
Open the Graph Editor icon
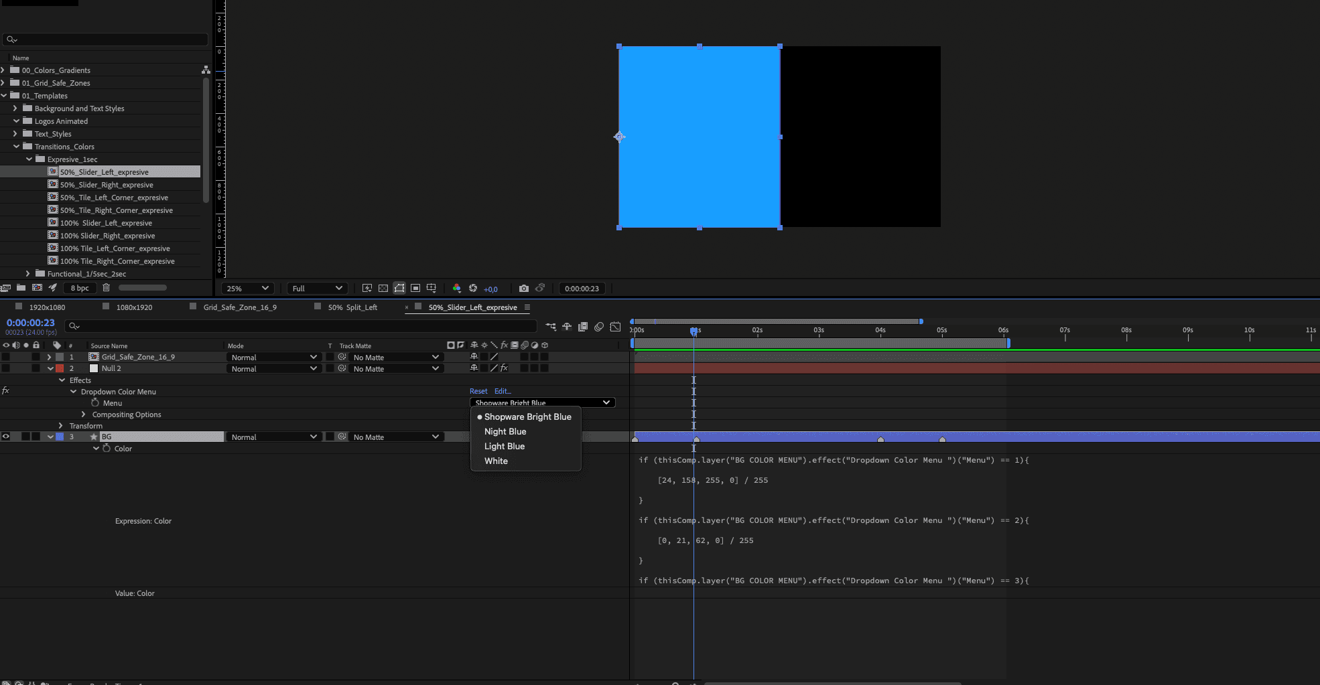(615, 327)
